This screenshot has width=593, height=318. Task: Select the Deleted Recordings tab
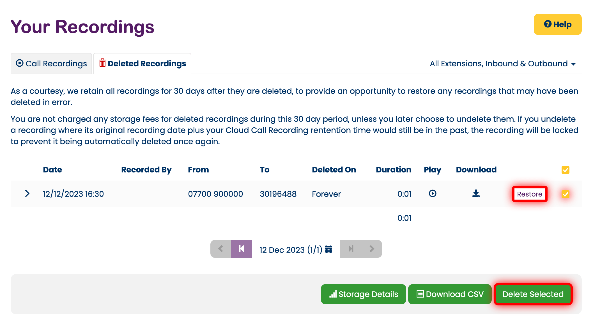142,64
